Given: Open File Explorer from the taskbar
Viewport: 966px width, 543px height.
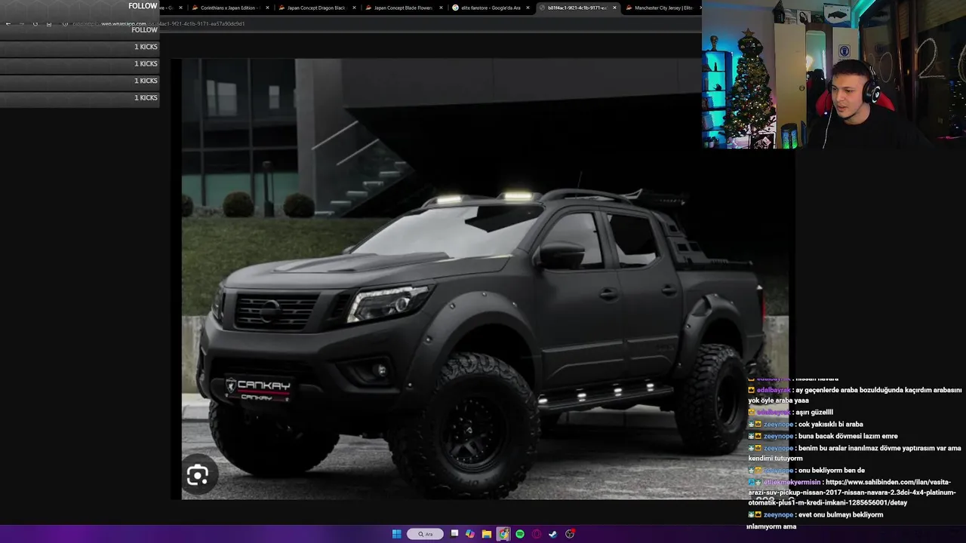Looking at the screenshot, I should click(x=487, y=534).
